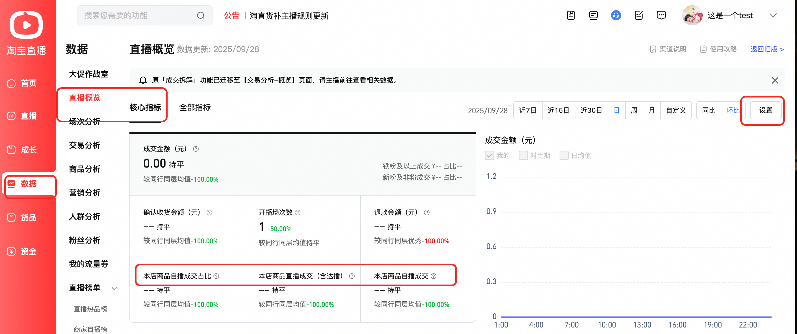Select the 确认收货金额（元） metric card
The width and height of the screenshot is (797, 334).
click(x=187, y=227)
